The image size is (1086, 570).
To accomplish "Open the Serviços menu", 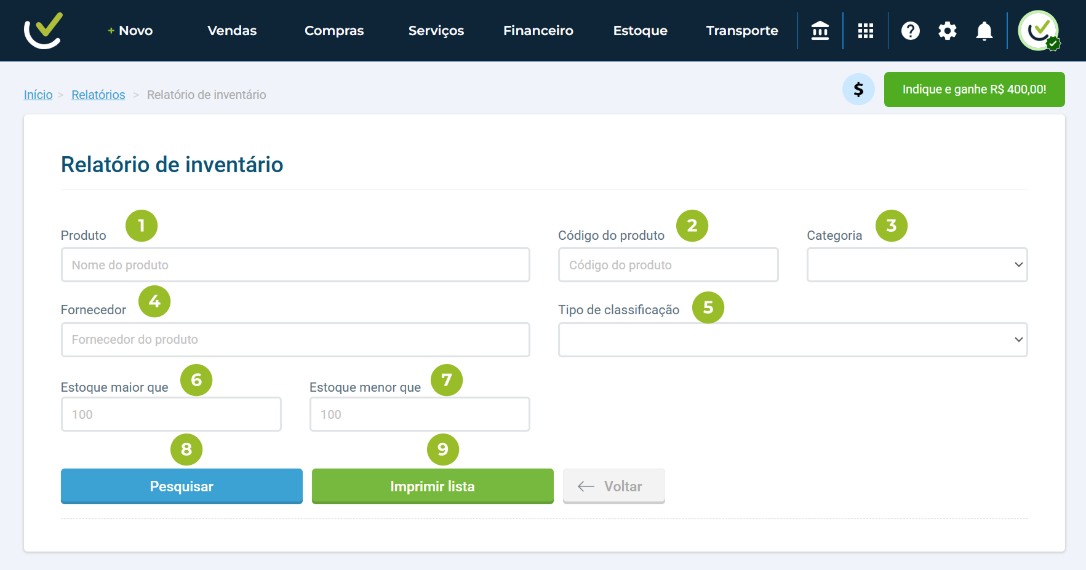I will [436, 31].
